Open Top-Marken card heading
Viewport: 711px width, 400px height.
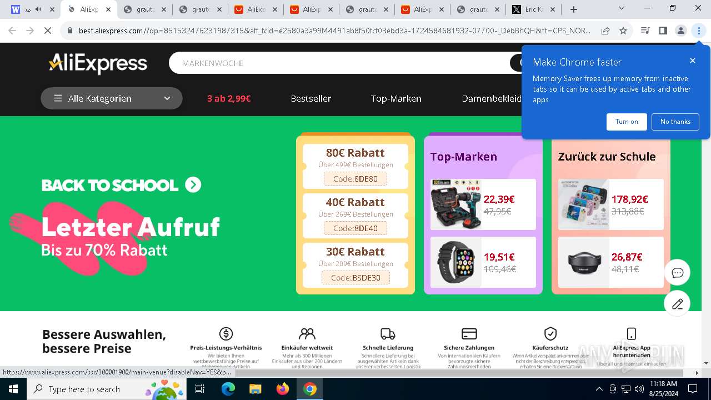[463, 157]
